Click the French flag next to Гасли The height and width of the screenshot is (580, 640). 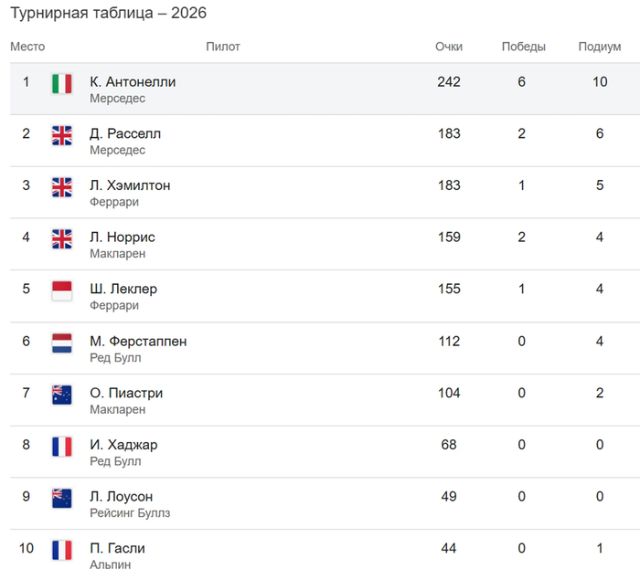(x=62, y=550)
